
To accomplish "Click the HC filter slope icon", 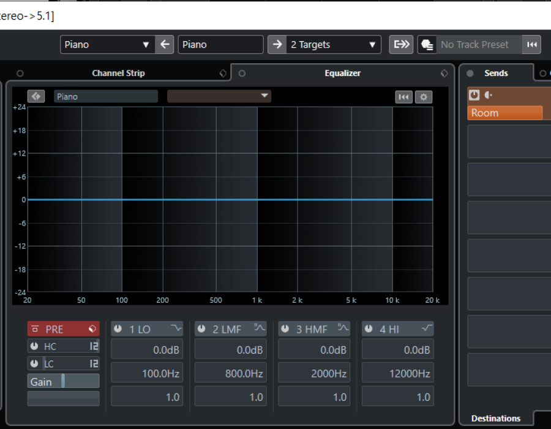I will tap(94, 346).
